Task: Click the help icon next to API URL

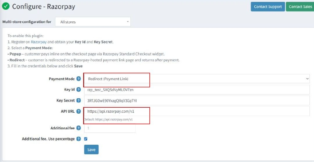Action: coord(79,111)
